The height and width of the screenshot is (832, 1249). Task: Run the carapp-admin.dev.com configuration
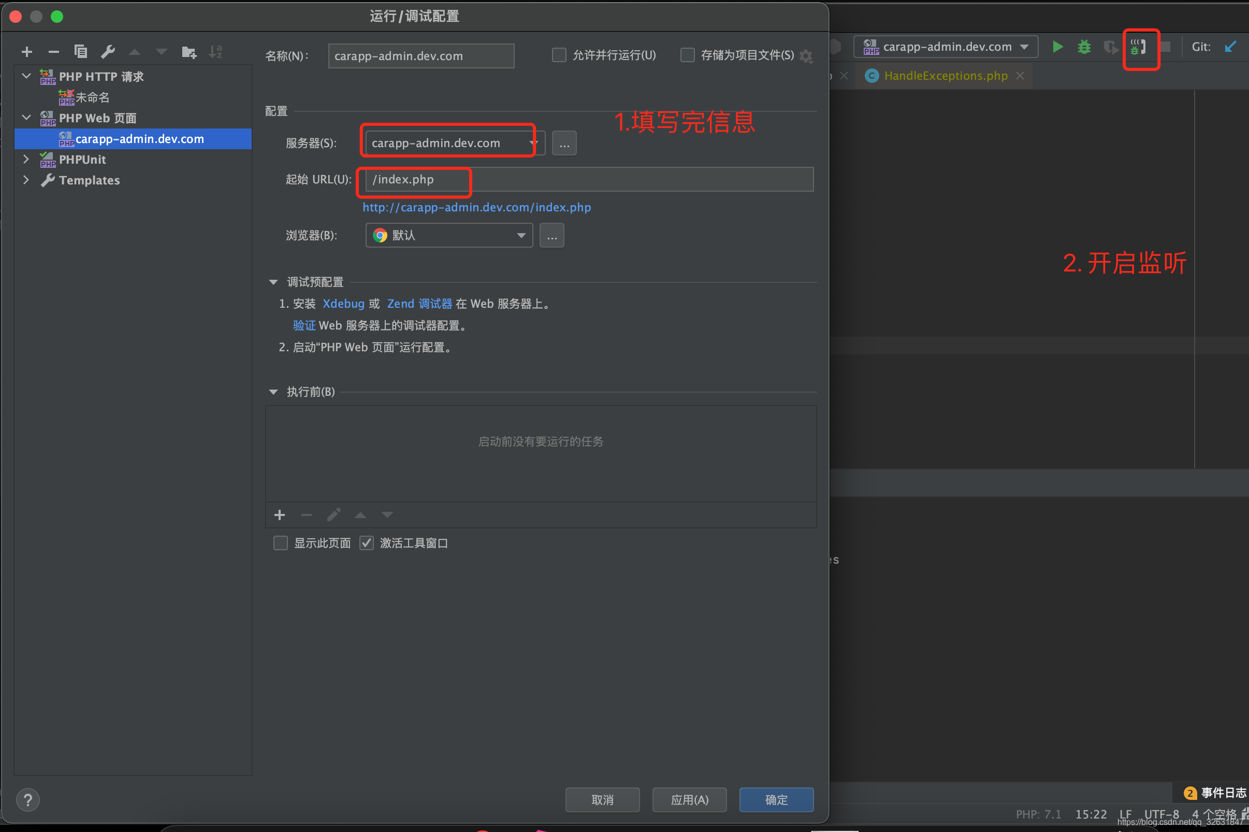[1057, 47]
